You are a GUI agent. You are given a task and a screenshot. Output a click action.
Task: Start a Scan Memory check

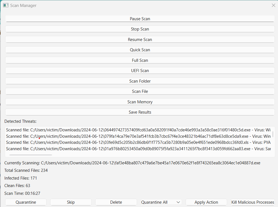tap(140, 101)
